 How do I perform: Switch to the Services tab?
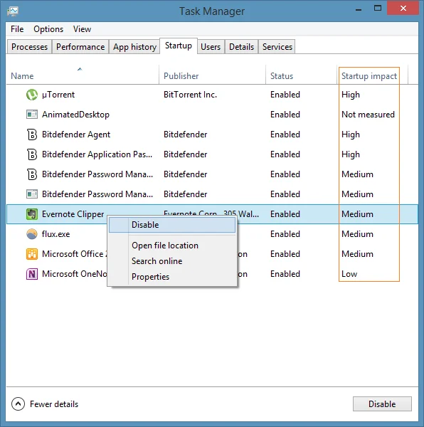[277, 47]
